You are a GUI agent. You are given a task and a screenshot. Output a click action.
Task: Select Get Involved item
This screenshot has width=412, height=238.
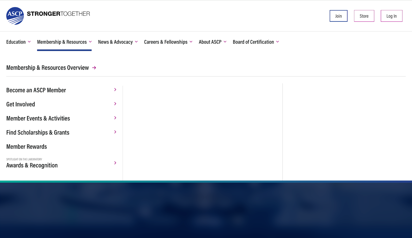click(x=21, y=104)
